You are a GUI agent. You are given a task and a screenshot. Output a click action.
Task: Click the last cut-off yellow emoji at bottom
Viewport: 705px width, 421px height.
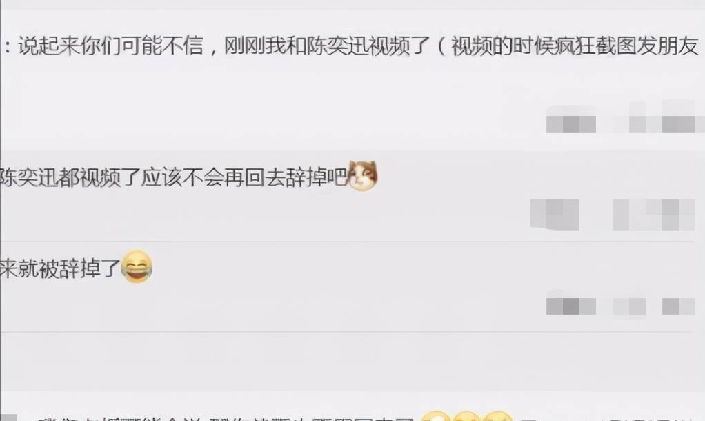click(497, 416)
